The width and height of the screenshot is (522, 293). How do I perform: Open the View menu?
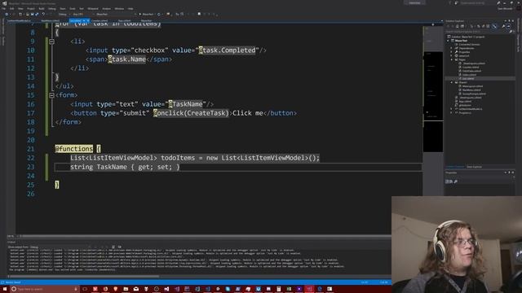(20, 8)
